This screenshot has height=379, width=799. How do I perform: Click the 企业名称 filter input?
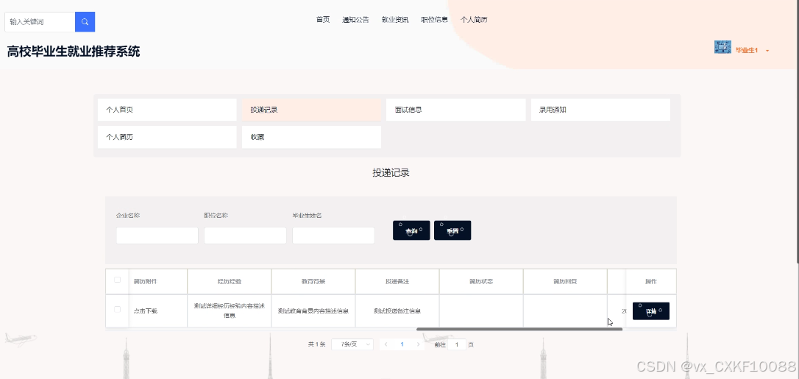[157, 235]
